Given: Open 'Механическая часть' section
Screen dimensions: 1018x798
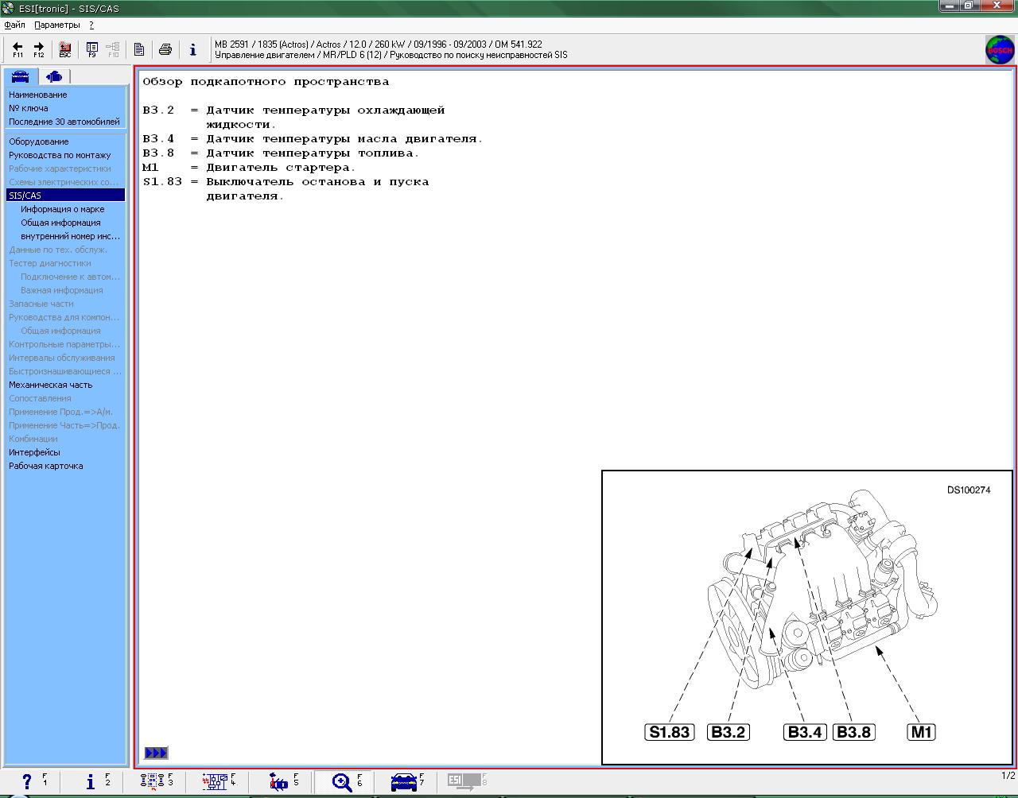Looking at the screenshot, I should coord(51,385).
